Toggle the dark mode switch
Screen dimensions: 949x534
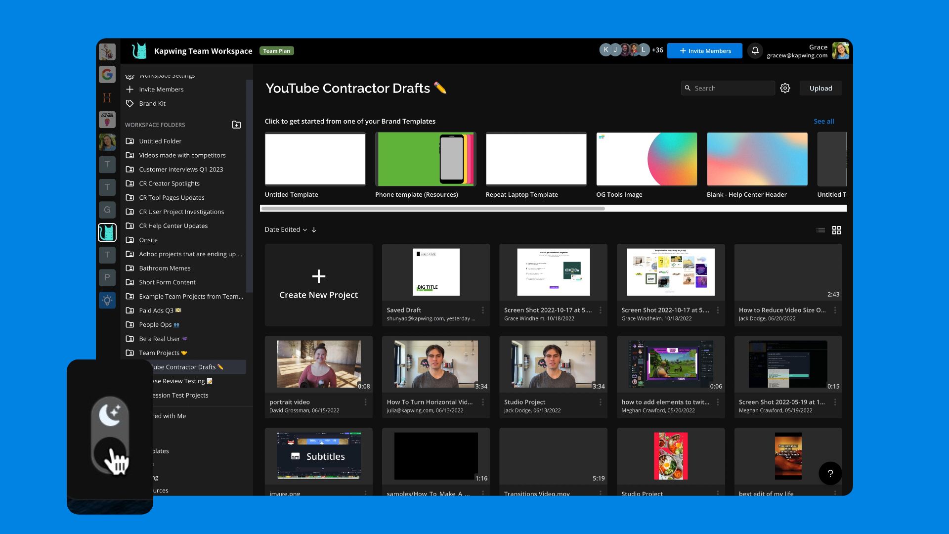[110, 435]
